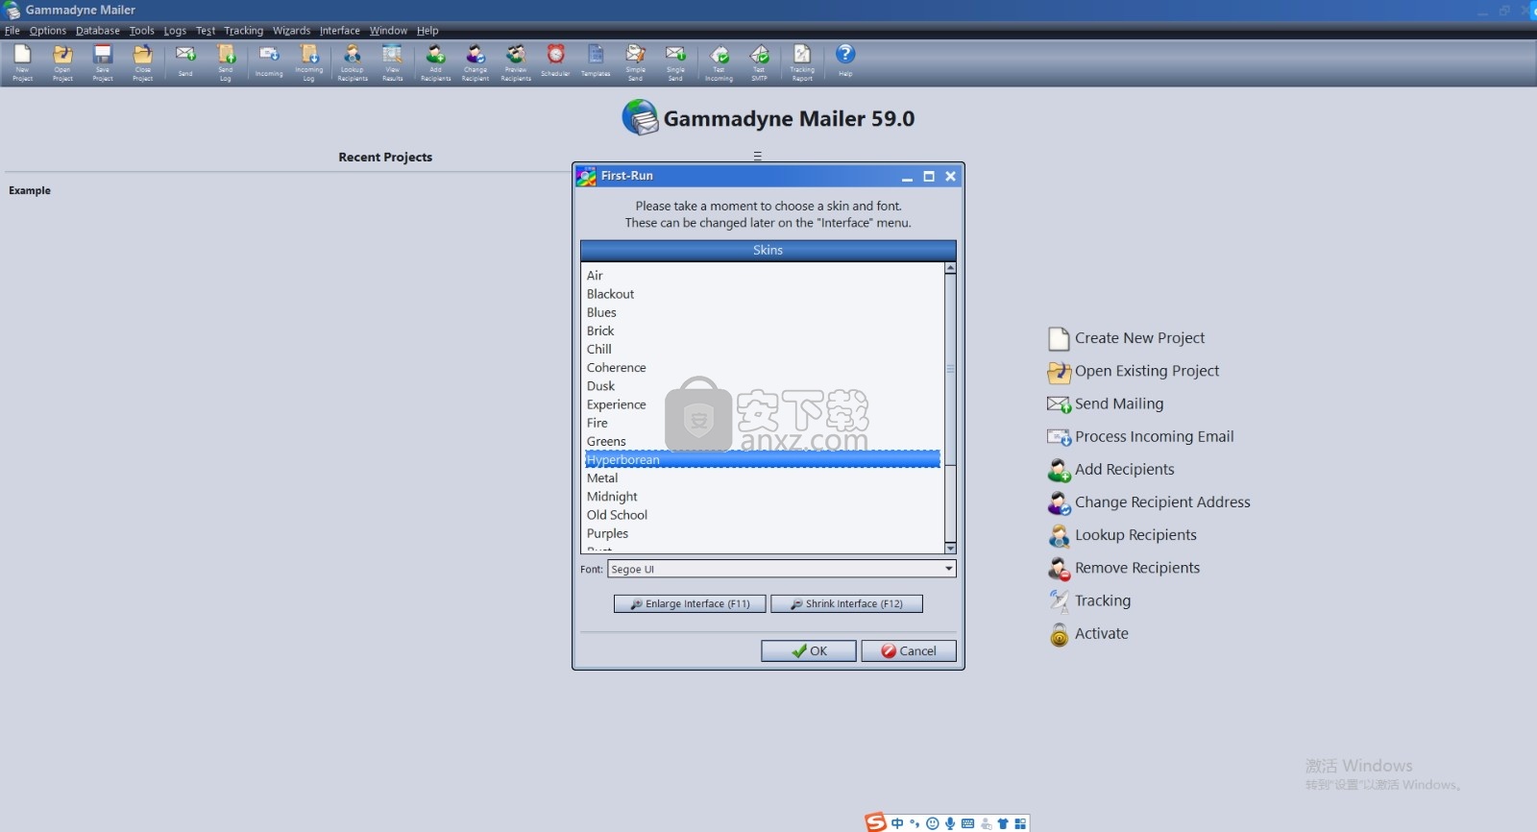Open the Options menu
The width and height of the screenshot is (1537, 832).
tap(48, 31)
